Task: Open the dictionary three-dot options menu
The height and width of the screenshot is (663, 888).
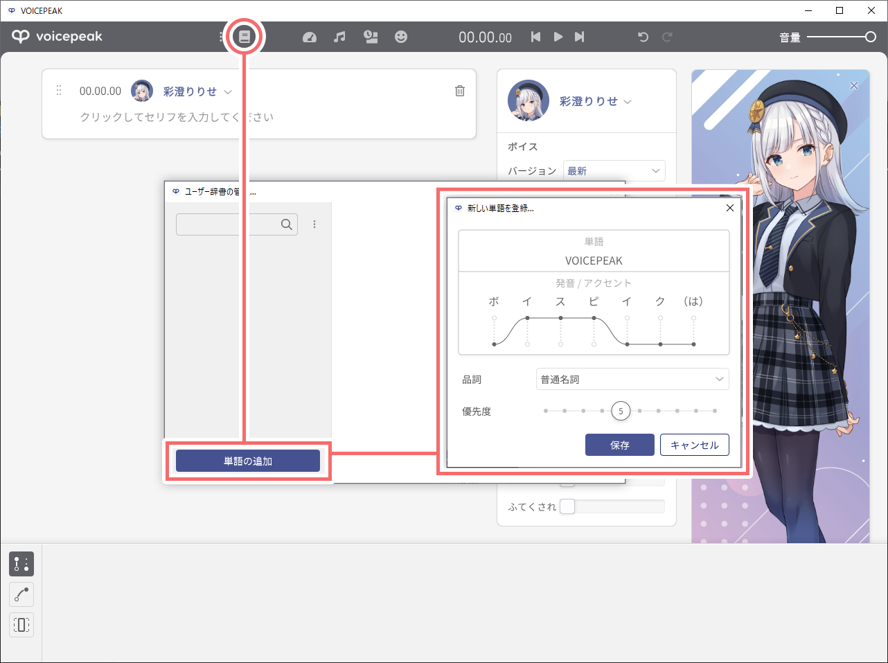Action: (314, 224)
